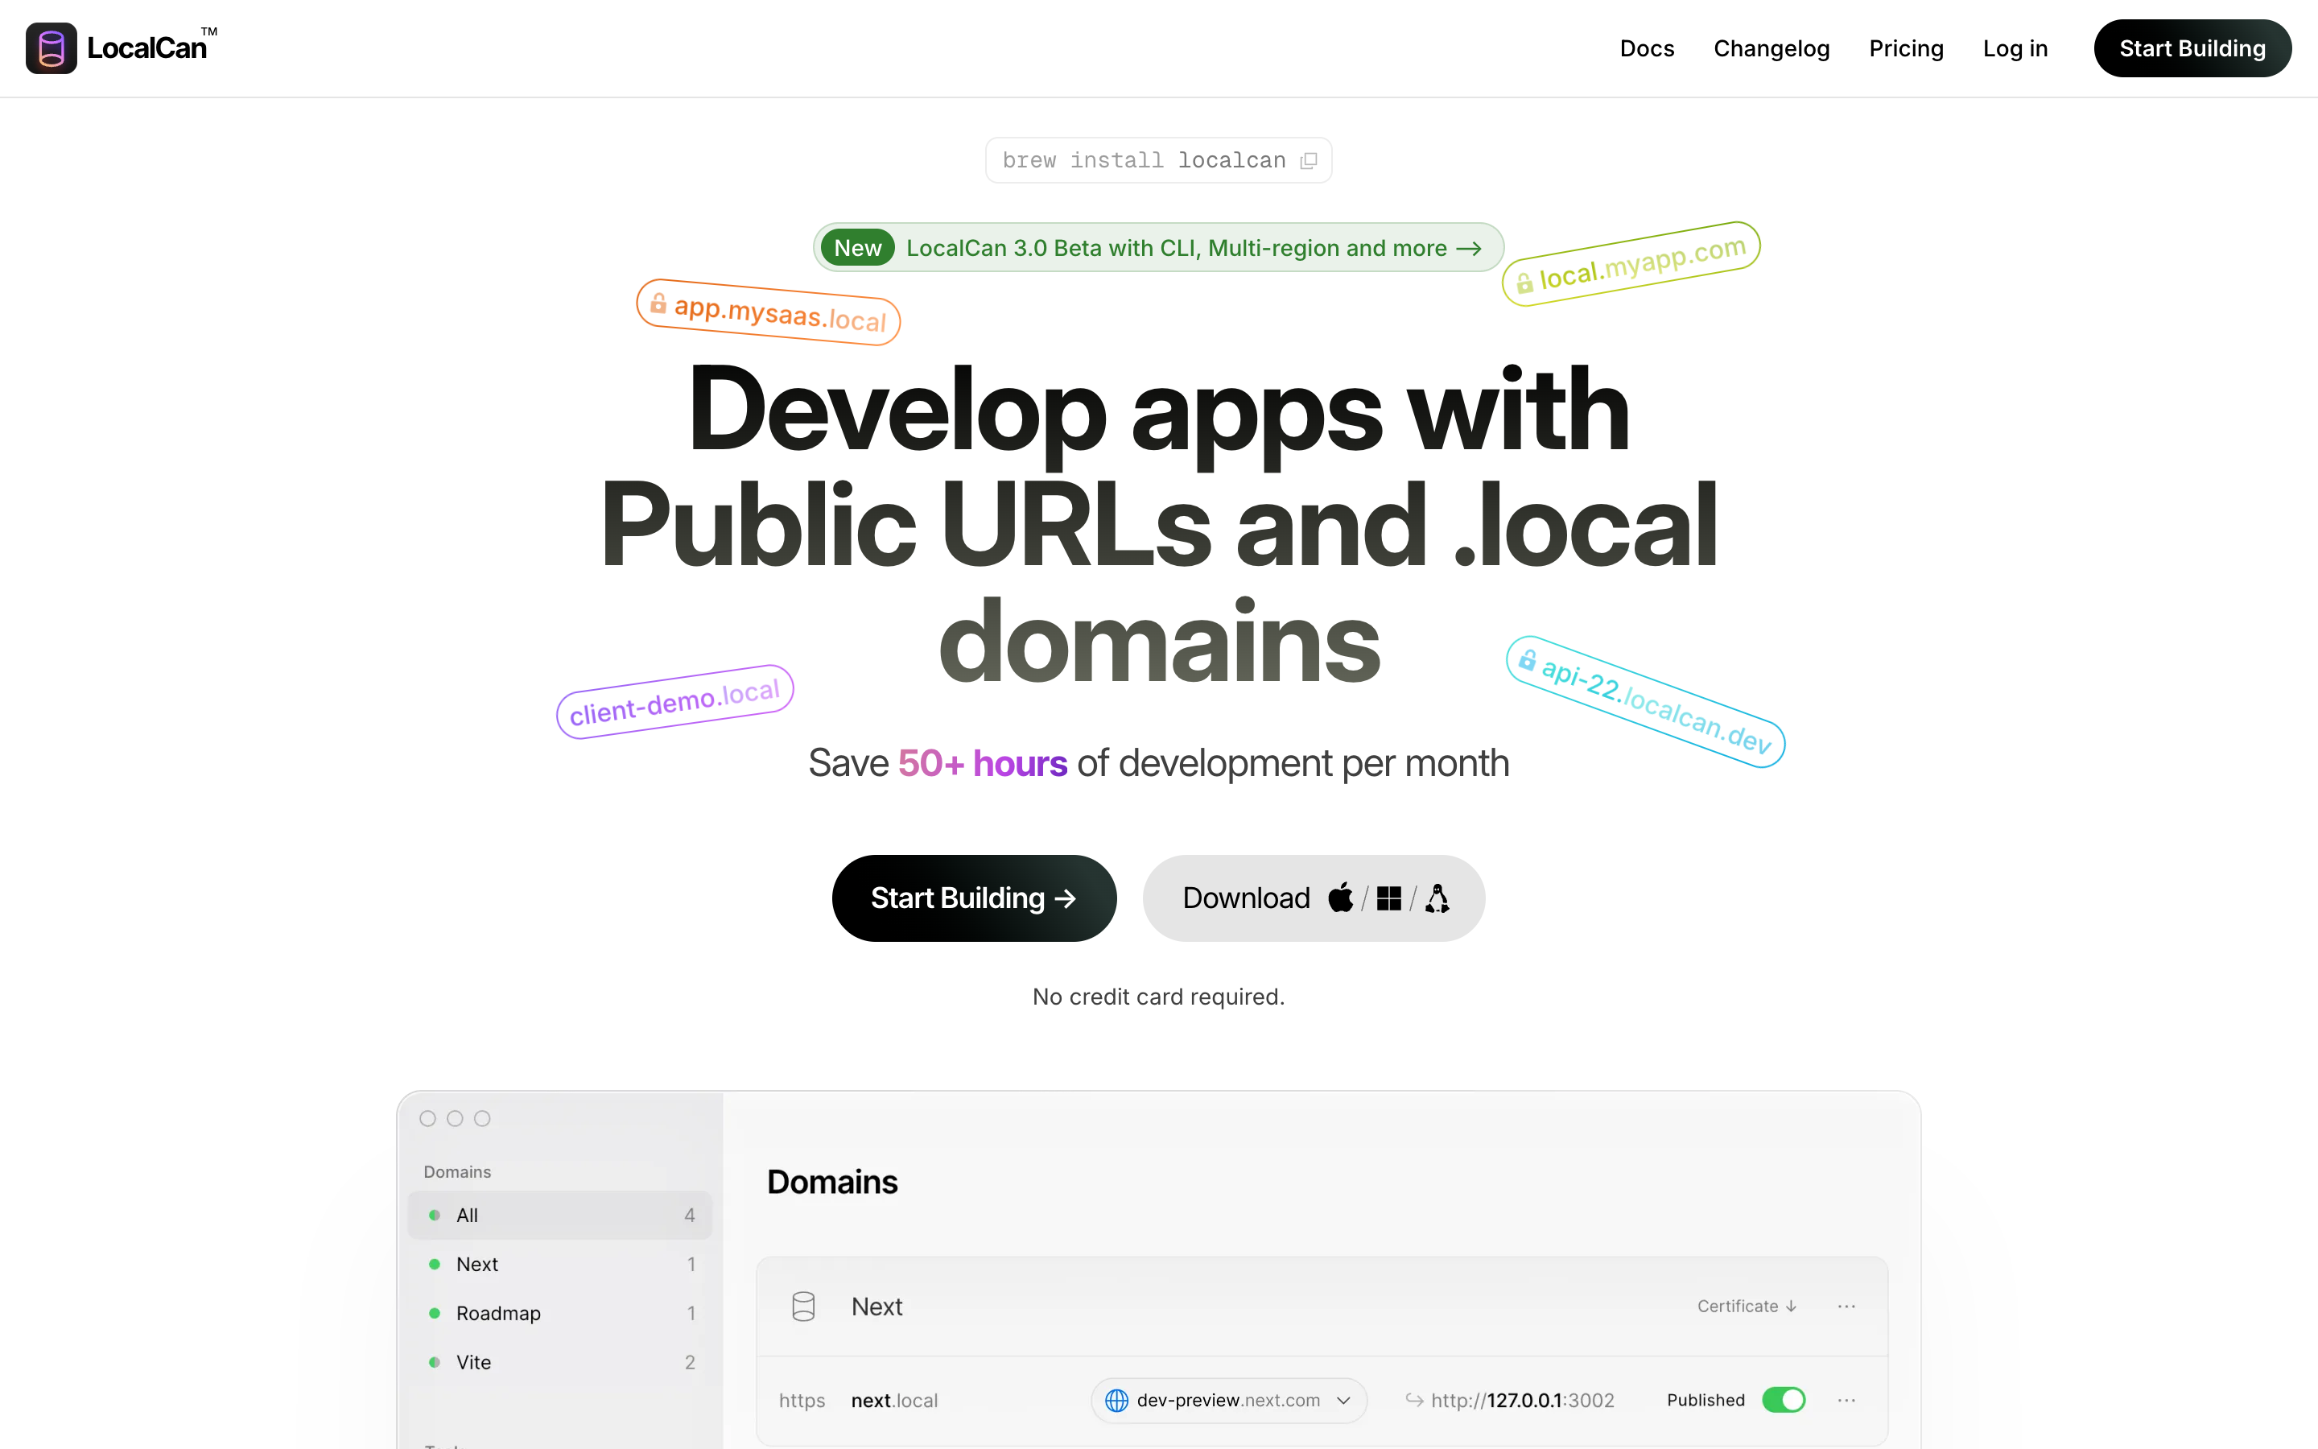2318x1449 pixels.
Task: Click the Domains sidebar section label
Action: [x=457, y=1172]
